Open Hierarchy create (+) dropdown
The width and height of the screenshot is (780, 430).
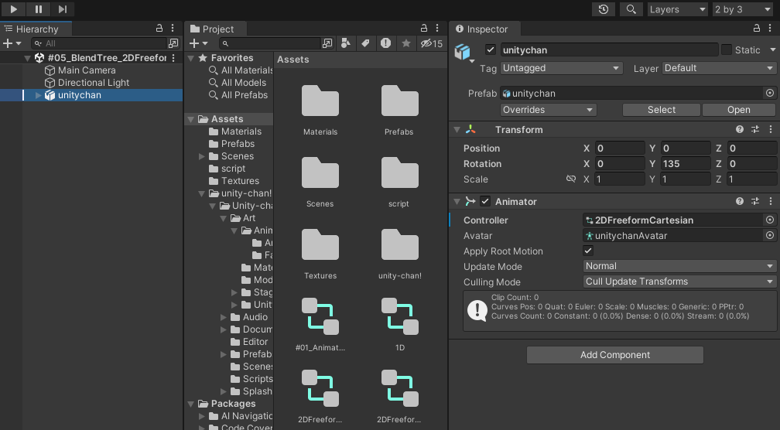coord(12,44)
